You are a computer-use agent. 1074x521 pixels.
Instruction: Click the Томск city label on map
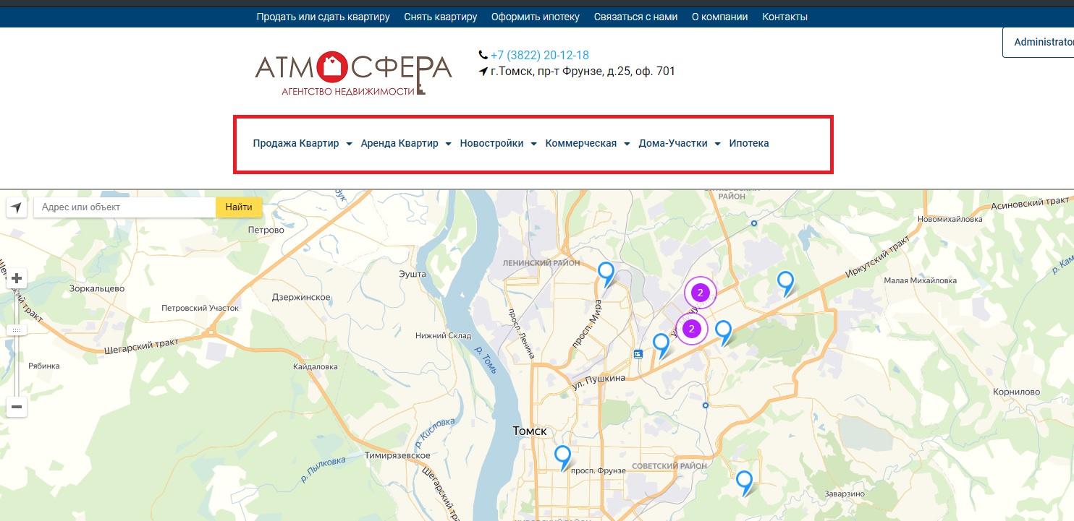click(530, 431)
